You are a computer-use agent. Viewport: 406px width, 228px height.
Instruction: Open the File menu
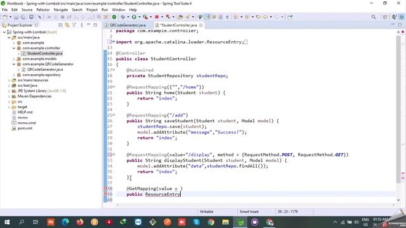(4, 9)
